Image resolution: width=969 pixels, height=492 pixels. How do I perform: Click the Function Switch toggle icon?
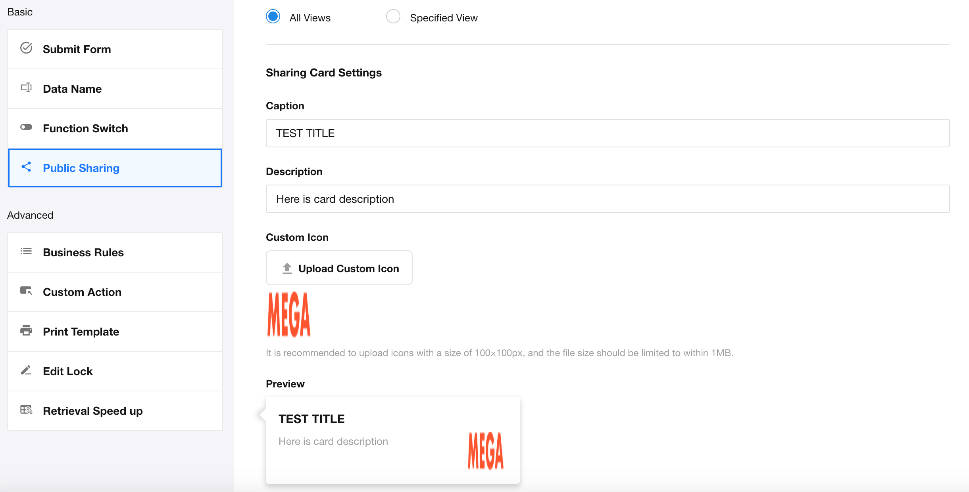[x=26, y=127]
